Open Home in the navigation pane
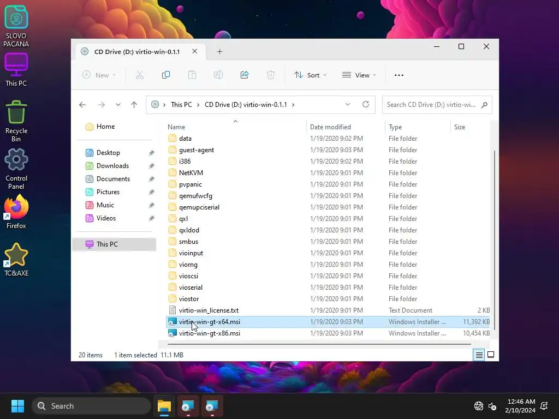The image size is (559, 419). [114, 127]
